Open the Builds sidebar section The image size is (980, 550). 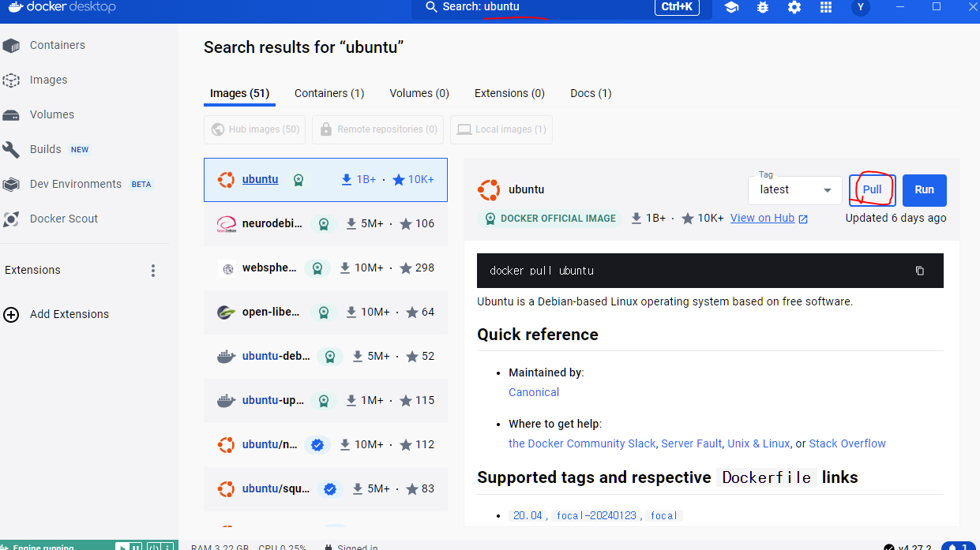pyautogui.click(x=46, y=149)
